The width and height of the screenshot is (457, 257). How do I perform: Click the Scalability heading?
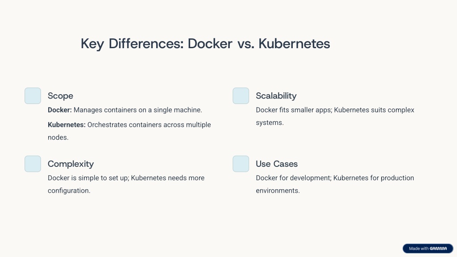pos(276,96)
